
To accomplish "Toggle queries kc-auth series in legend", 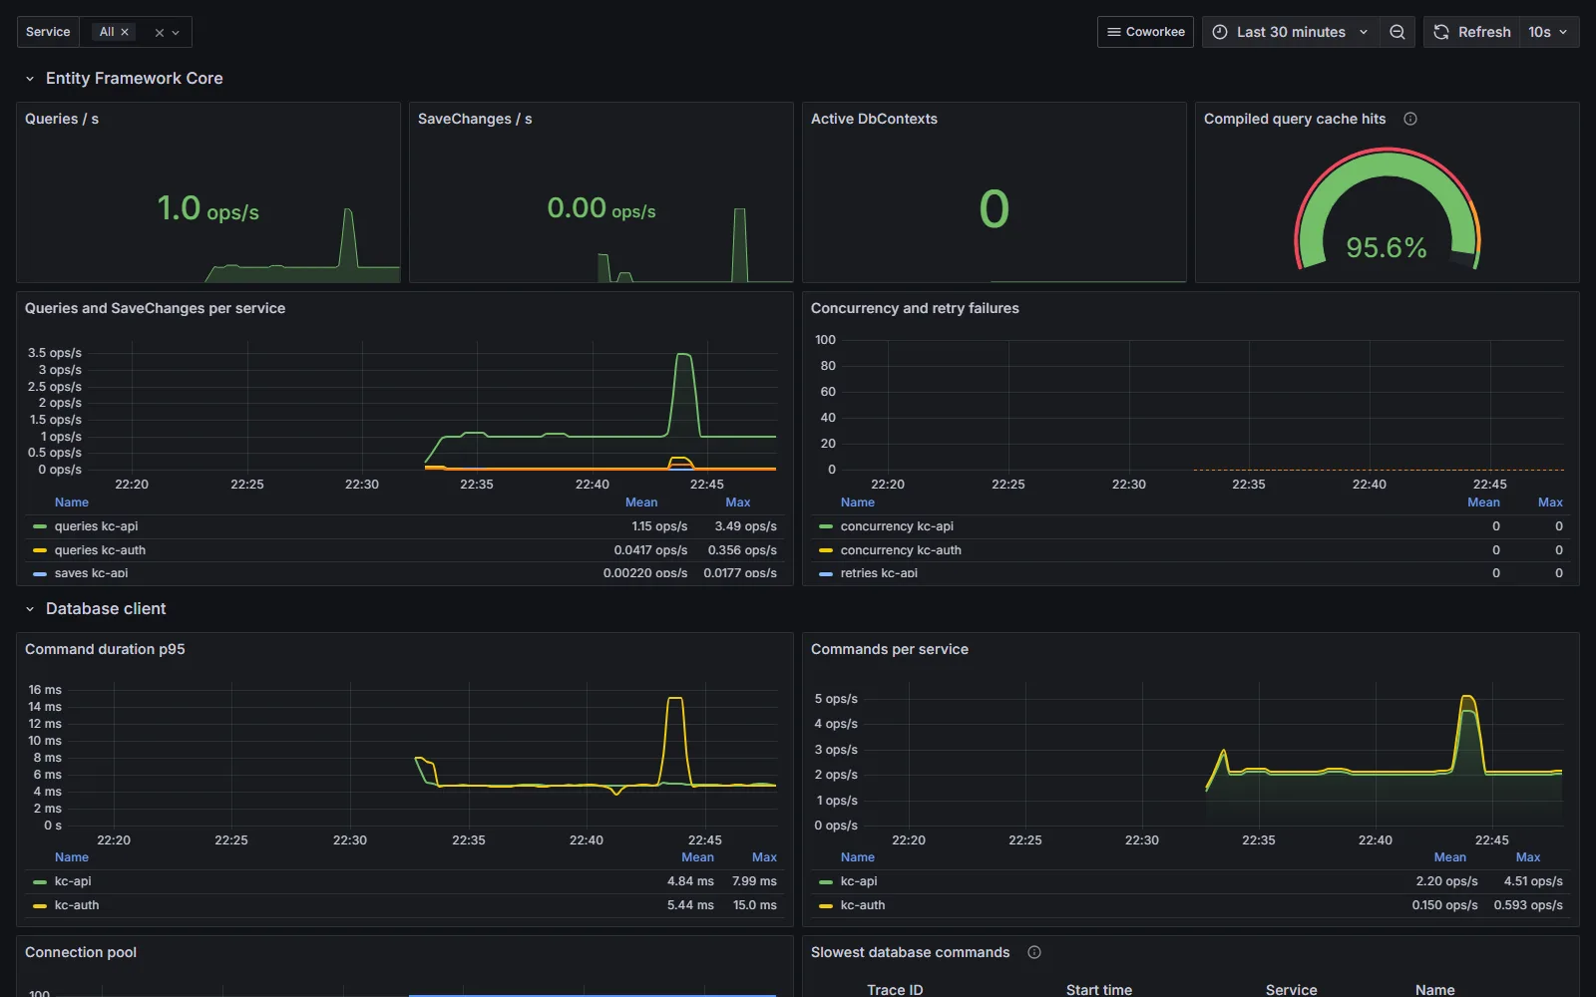I will (100, 550).
